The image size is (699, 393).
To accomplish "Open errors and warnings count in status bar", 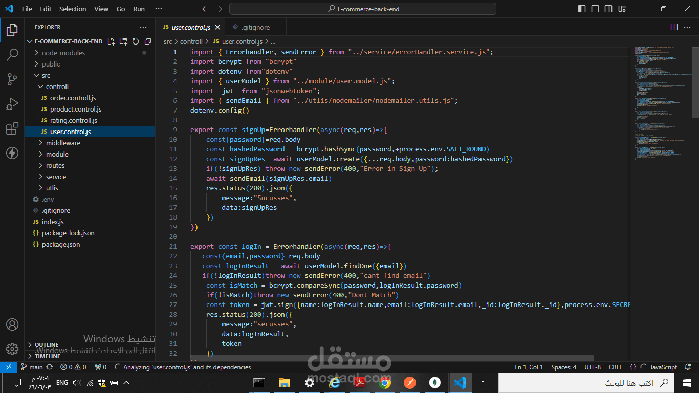I will click(73, 367).
